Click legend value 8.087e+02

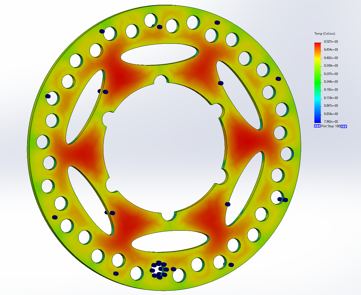click(x=331, y=106)
